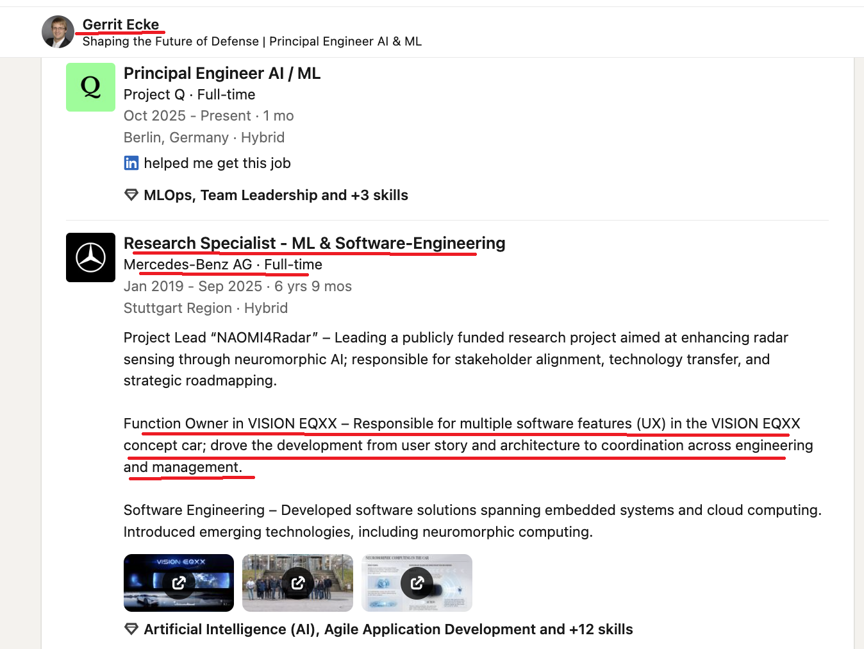The width and height of the screenshot is (864, 649).
Task: Click the Gerrit Ecke name in header
Action: (120, 24)
